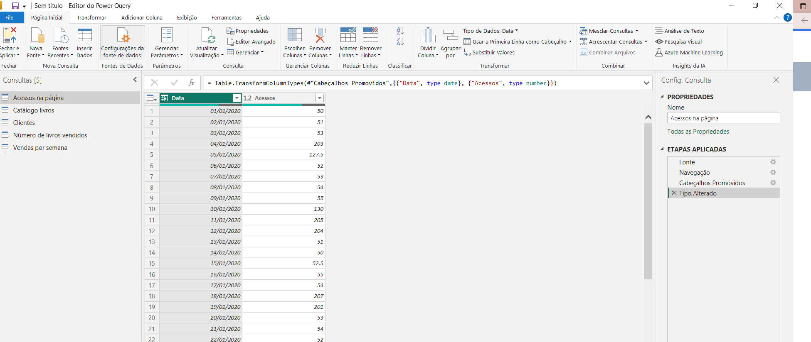
Task: Click Escolher Colunas icon
Action: coord(295,36)
